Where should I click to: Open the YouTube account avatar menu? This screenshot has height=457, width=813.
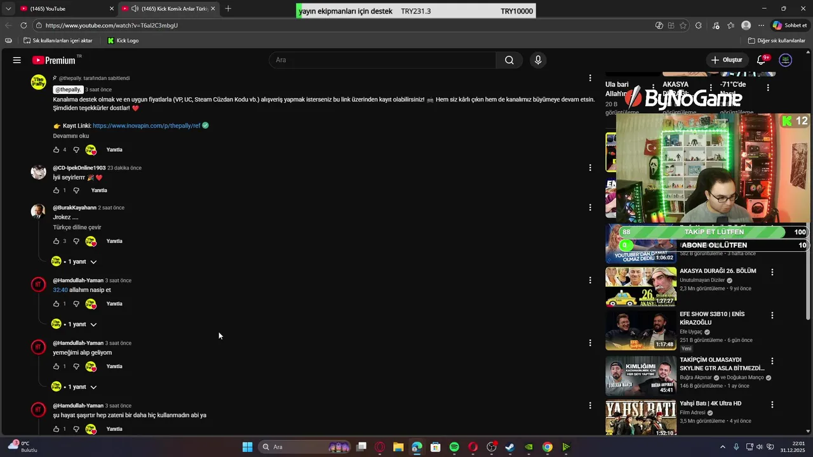pyautogui.click(x=786, y=60)
